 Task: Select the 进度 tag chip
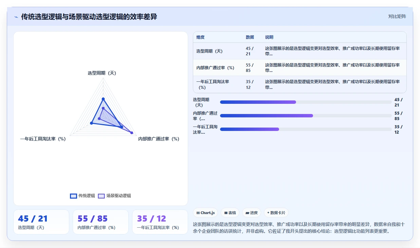coord(252,213)
